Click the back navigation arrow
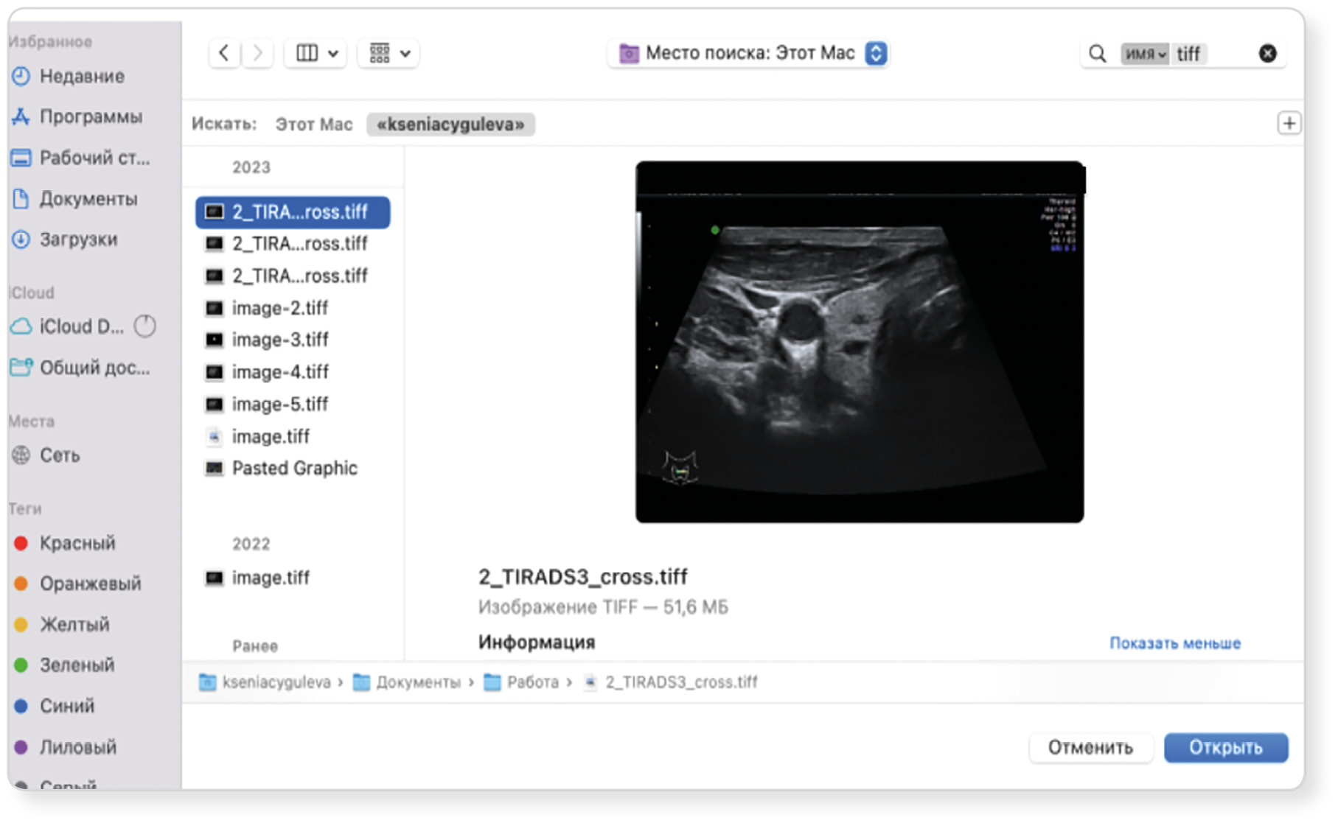Screen dimensions: 1338x823 coord(224,53)
